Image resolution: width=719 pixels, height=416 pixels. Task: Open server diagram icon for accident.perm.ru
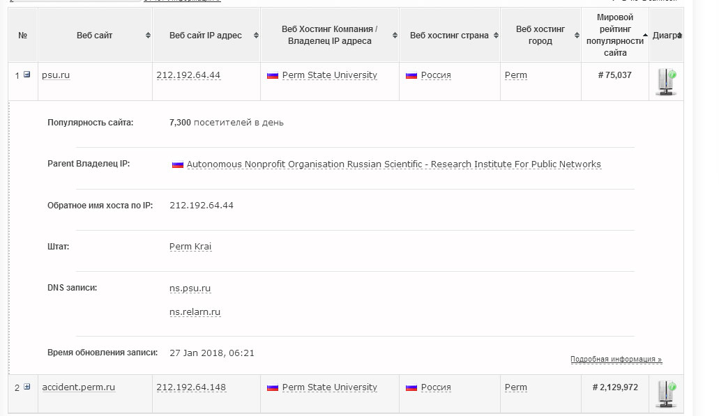tap(666, 394)
